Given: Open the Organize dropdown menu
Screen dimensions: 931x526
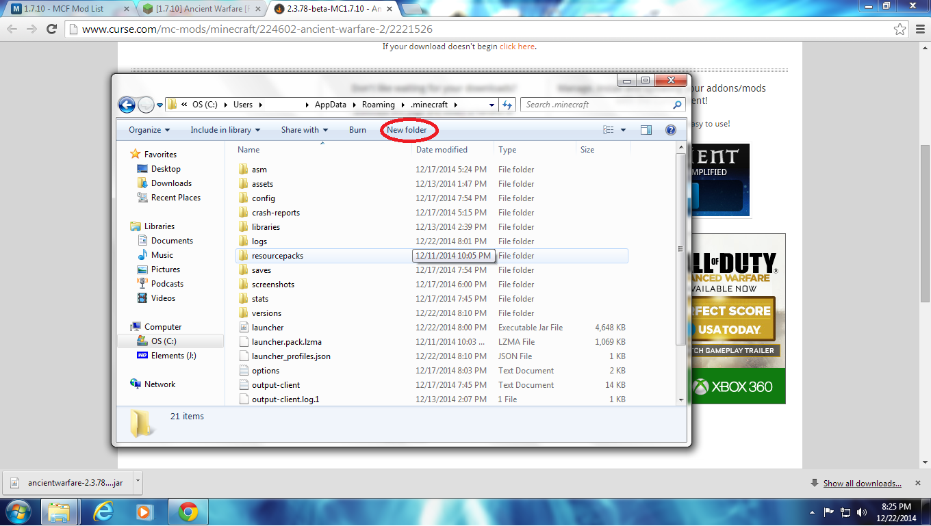Looking at the screenshot, I should tap(147, 129).
